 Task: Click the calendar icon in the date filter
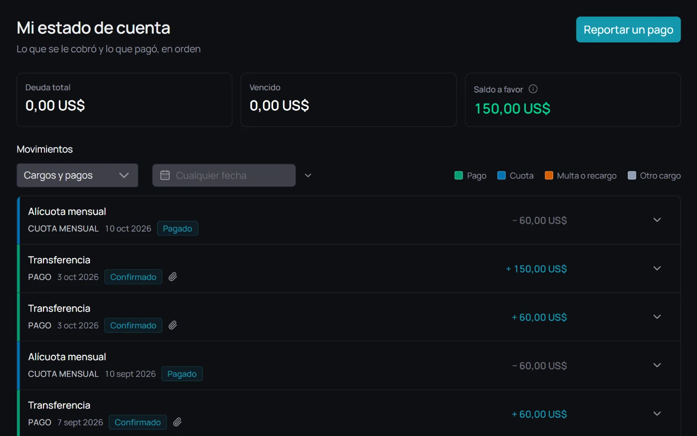pyautogui.click(x=165, y=175)
